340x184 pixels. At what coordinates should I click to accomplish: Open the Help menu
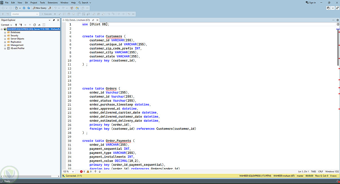[x=73, y=3]
